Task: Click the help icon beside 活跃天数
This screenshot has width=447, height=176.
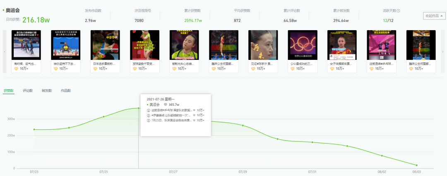Action: tap(398, 11)
